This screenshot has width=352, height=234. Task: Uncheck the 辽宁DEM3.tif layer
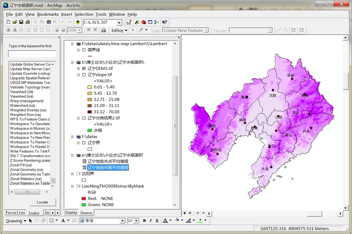(84, 69)
